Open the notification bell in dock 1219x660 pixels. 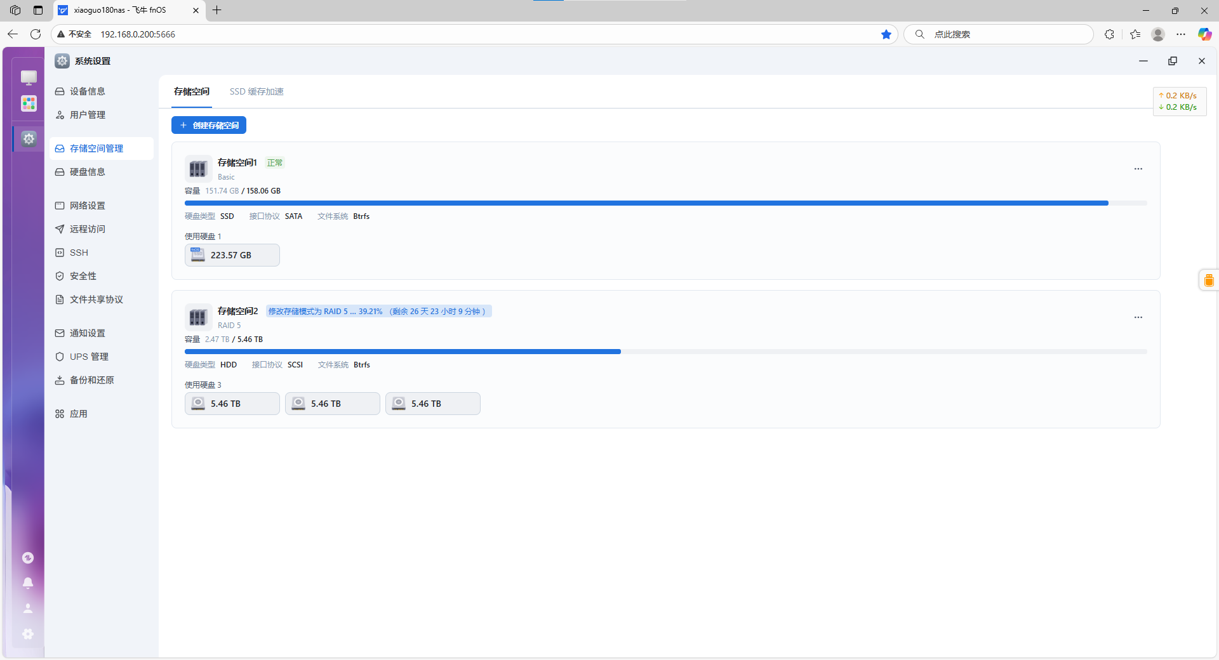point(28,583)
